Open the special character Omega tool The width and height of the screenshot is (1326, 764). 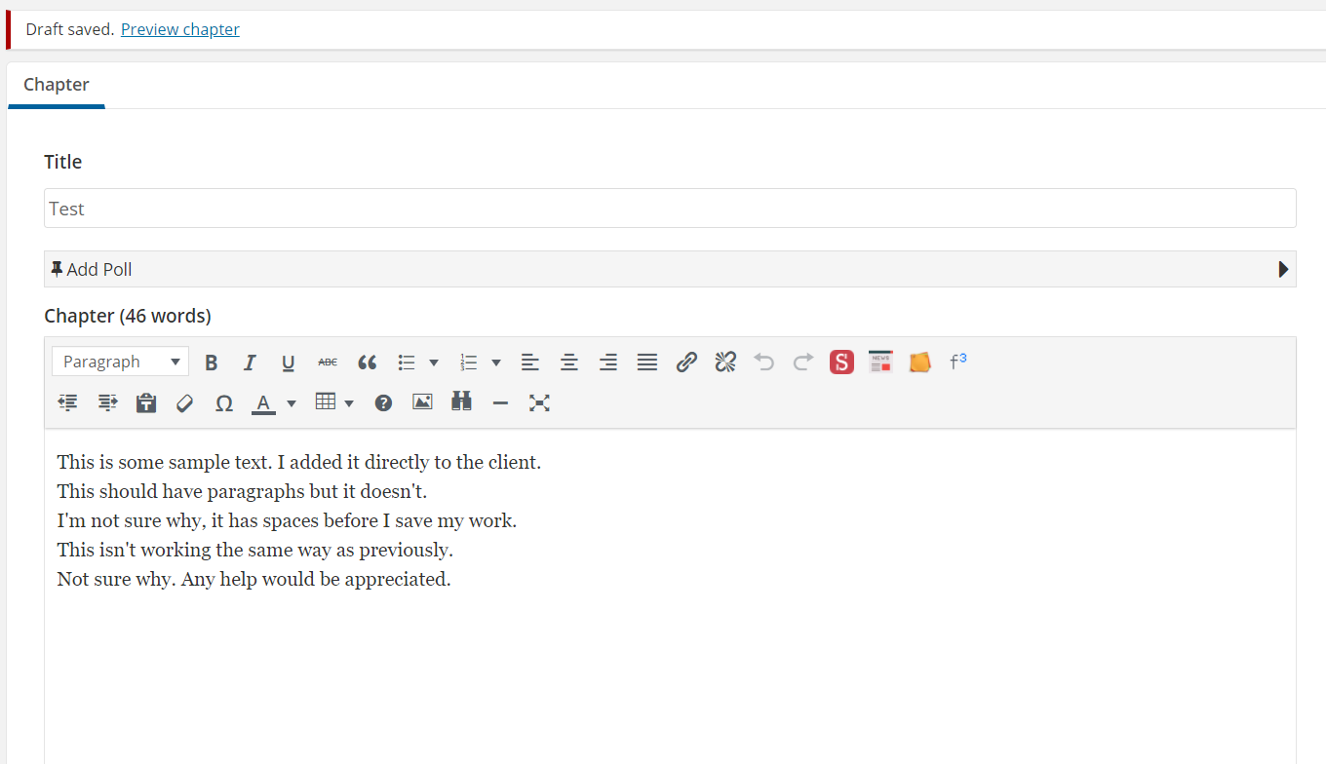[x=224, y=403]
